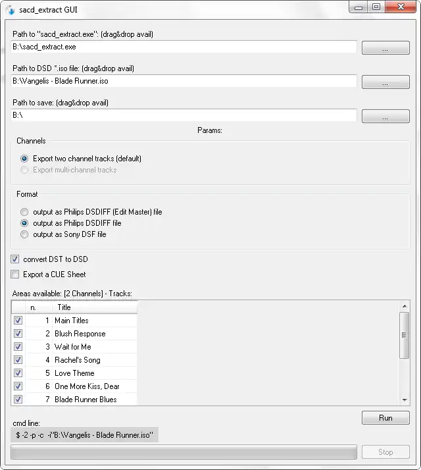Select Blade Runner Blues track row
Screen dimensions: 421x470
coord(86,400)
